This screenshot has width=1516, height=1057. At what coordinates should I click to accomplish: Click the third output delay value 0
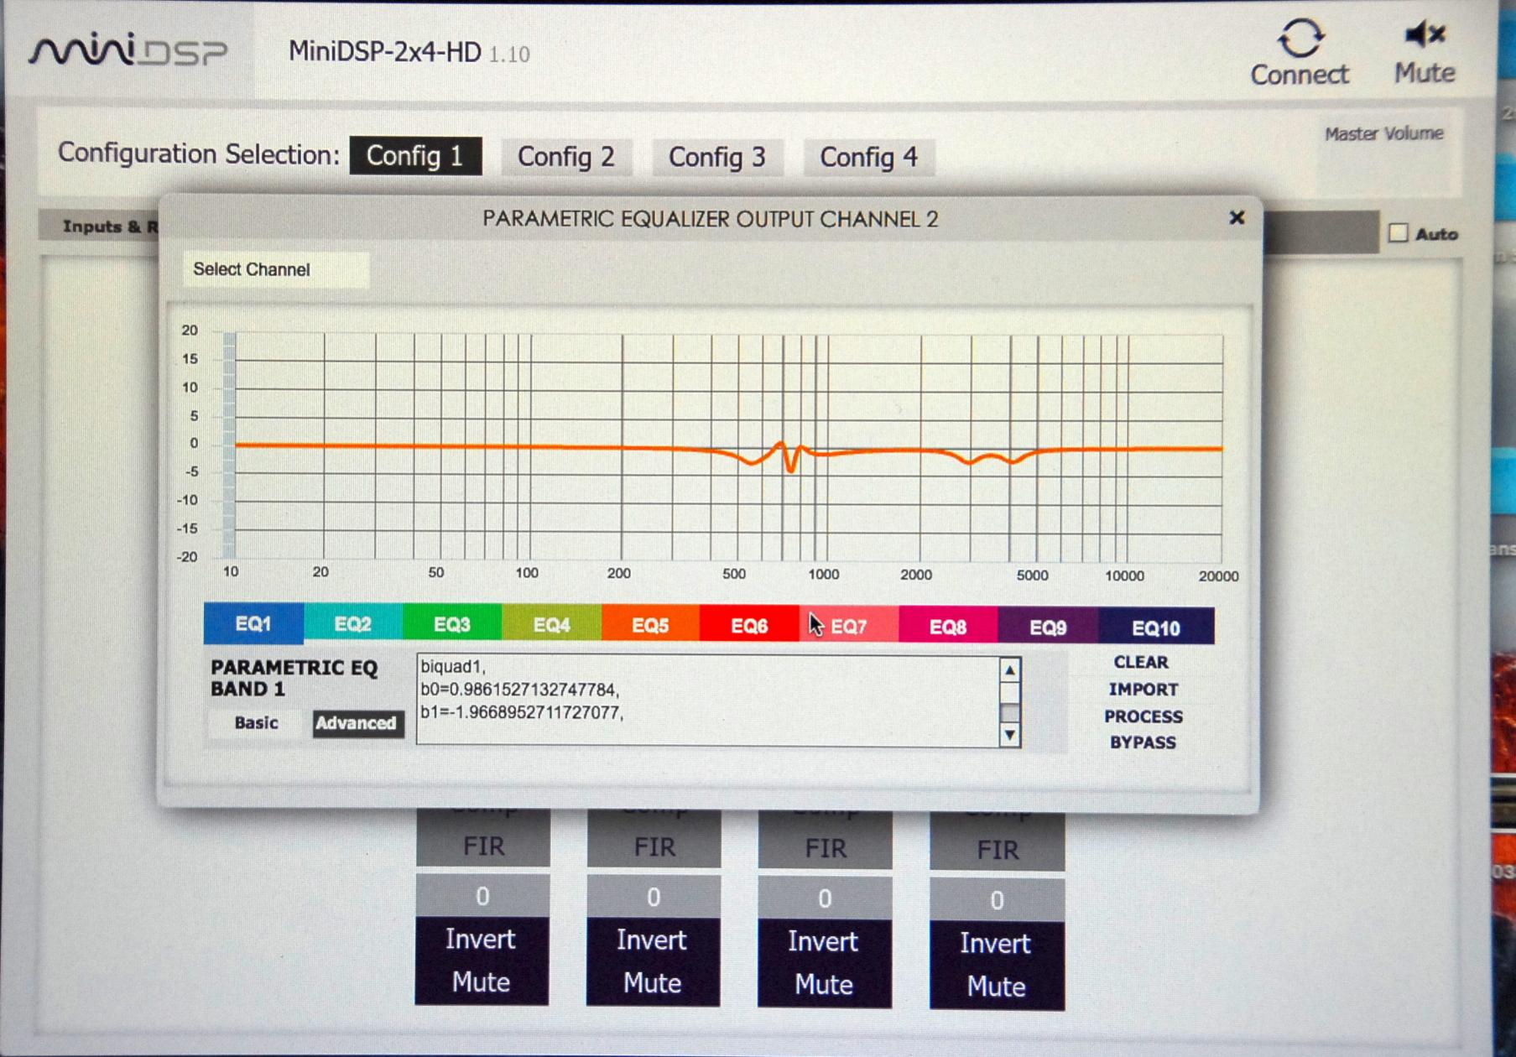pyautogui.click(x=826, y=898)
